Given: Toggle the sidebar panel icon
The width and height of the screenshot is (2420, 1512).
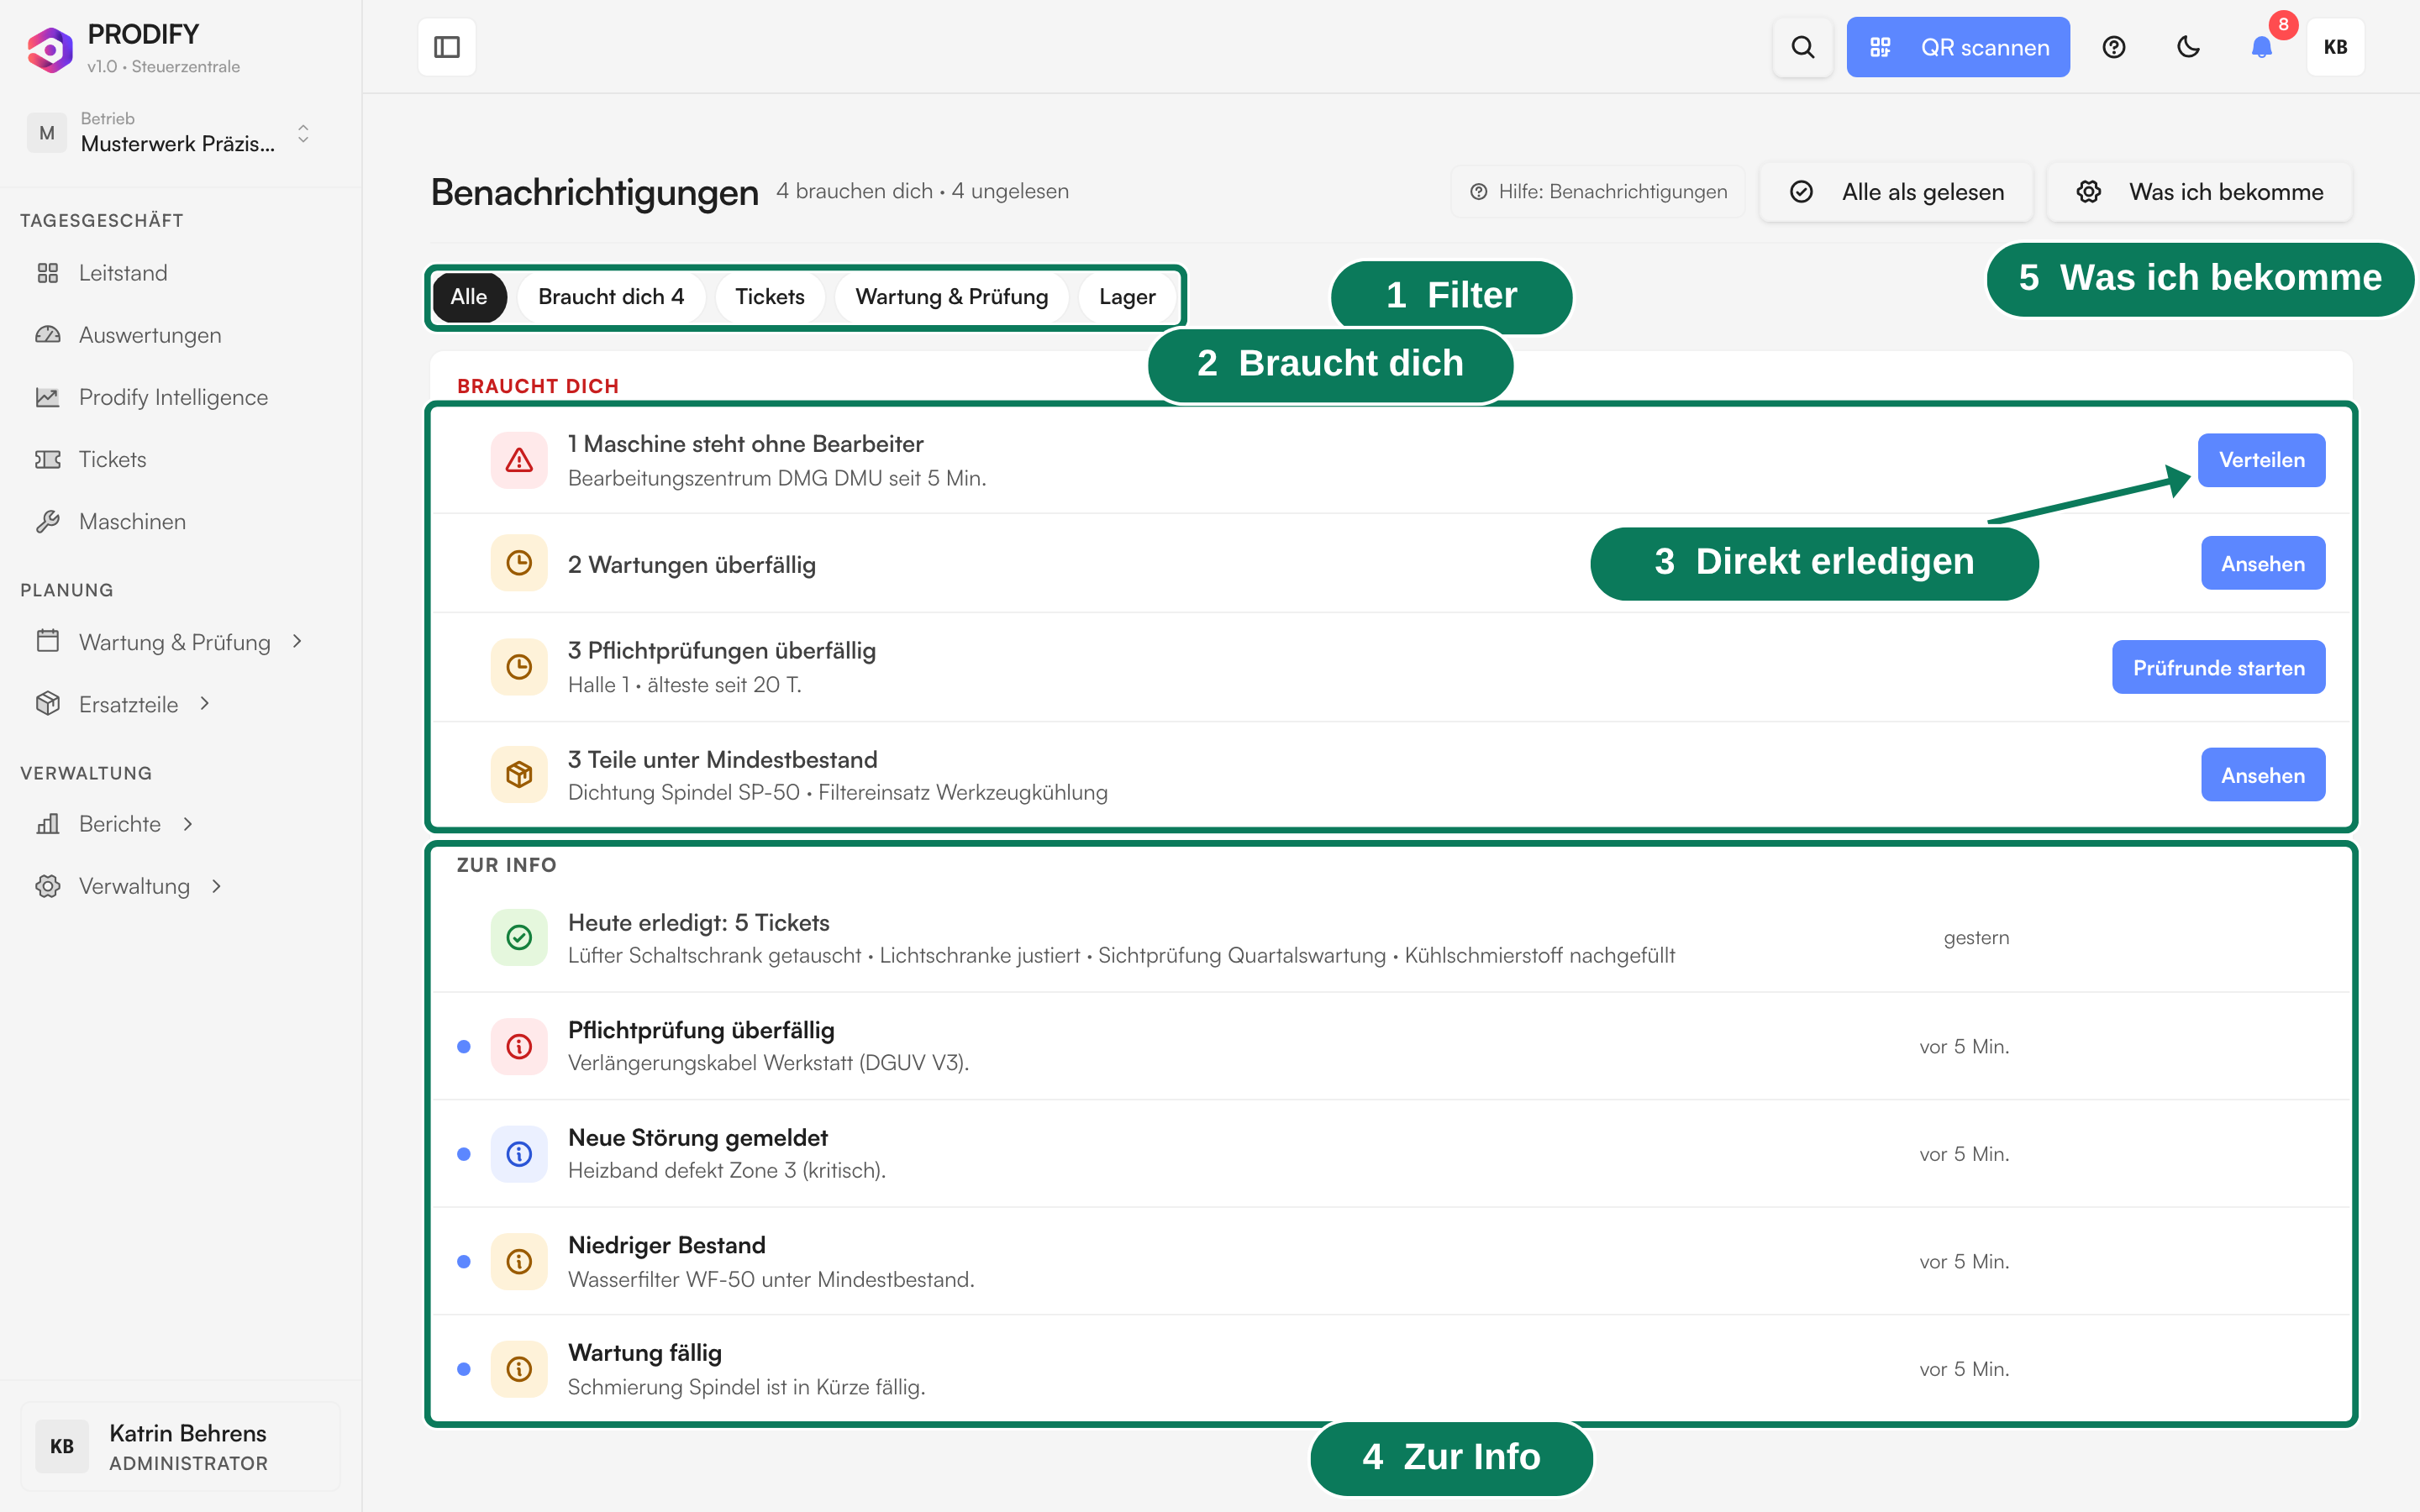Looking at the screenshot, I should click(x=446, y=47).
